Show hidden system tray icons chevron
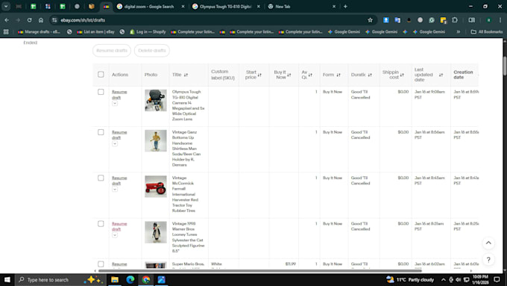The width and height of the screenshot is (507, 286). pos(444,279)
